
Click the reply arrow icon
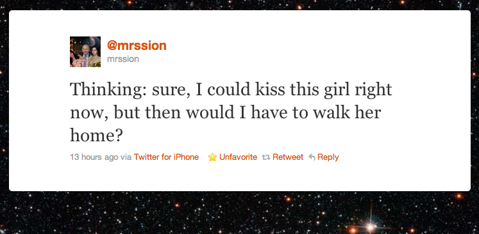click(312, 157)
